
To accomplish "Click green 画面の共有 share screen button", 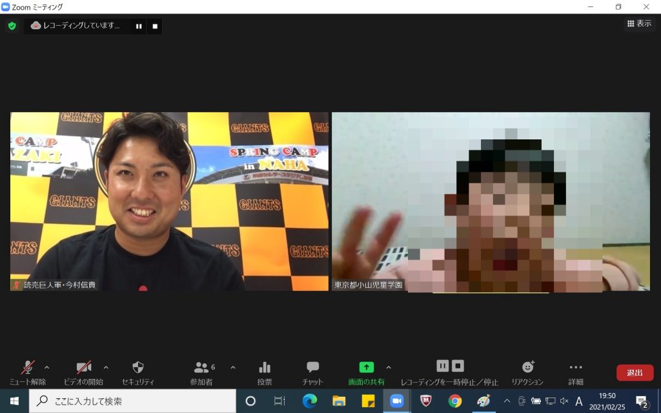I will pyautogui.click(x=367, y=373).
